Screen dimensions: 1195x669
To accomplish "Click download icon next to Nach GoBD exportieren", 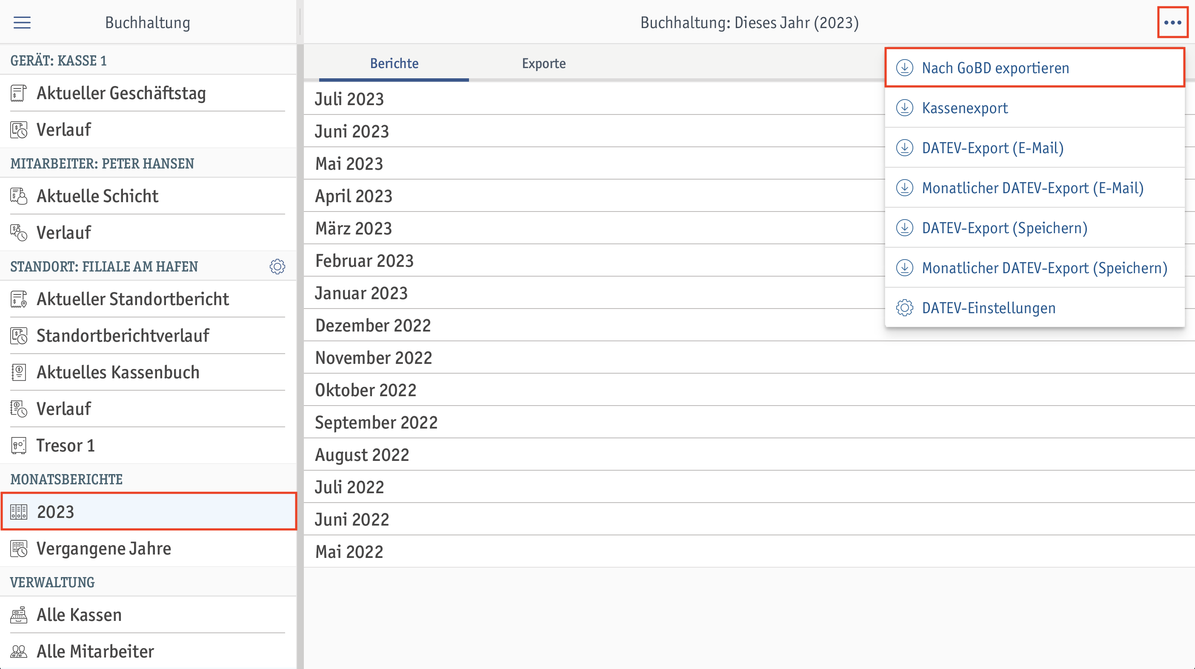I will click(x=905, y=68).
